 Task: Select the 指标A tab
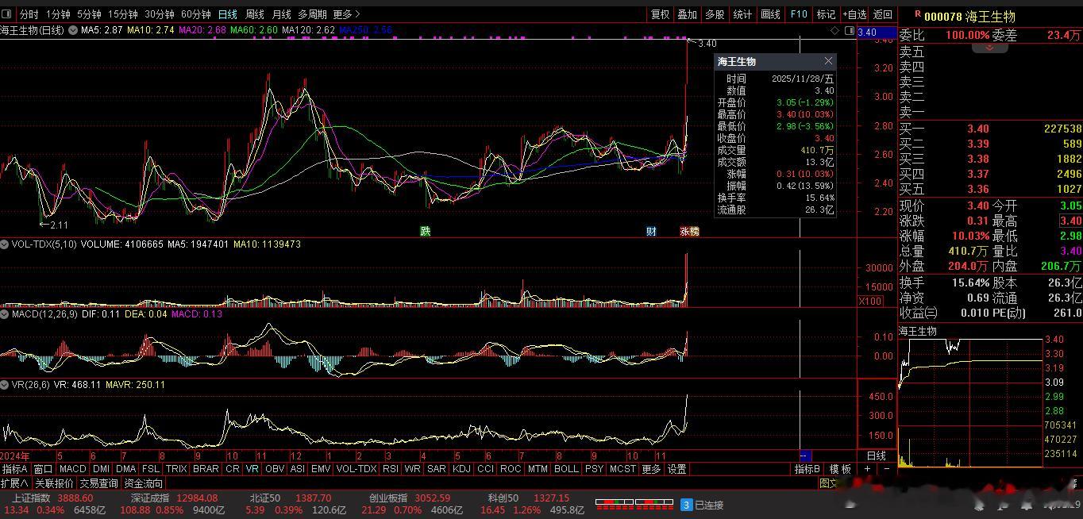point(15,469)
